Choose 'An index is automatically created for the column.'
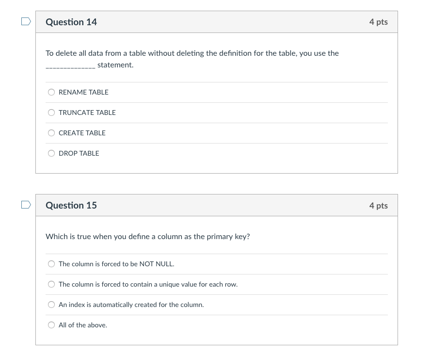This screenshot has height=355, width=447. 51,305
